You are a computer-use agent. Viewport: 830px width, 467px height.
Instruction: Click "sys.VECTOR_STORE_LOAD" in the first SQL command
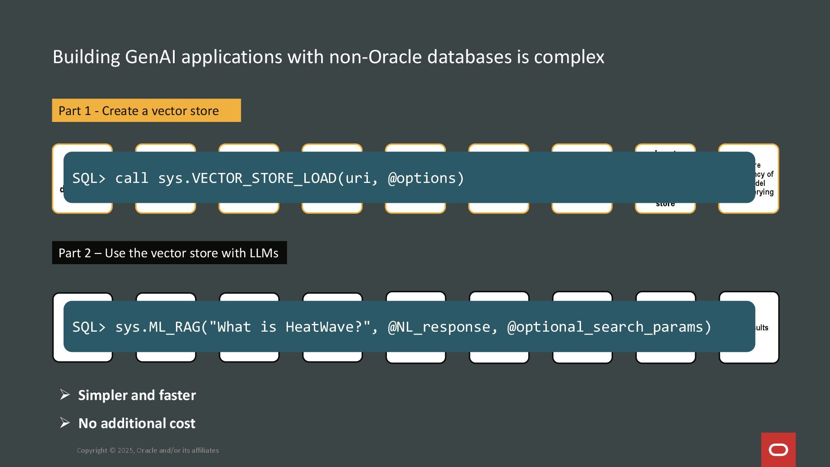pos(247,178)
